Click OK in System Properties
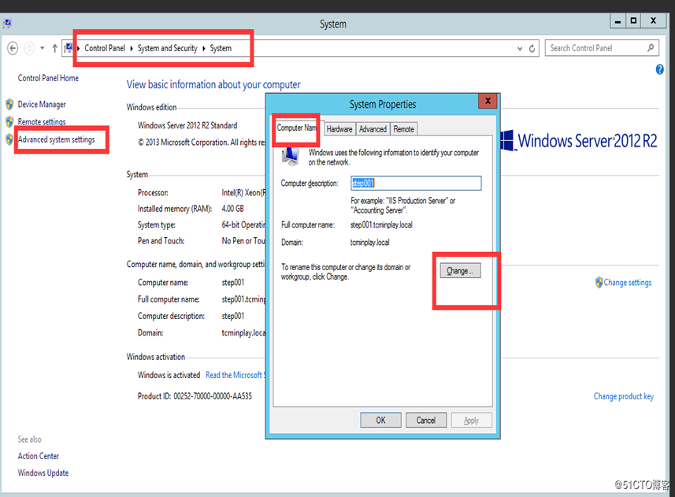 pos(381,420)
